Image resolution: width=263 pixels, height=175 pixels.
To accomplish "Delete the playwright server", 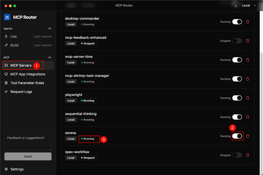I will click(x=247, y=98).
